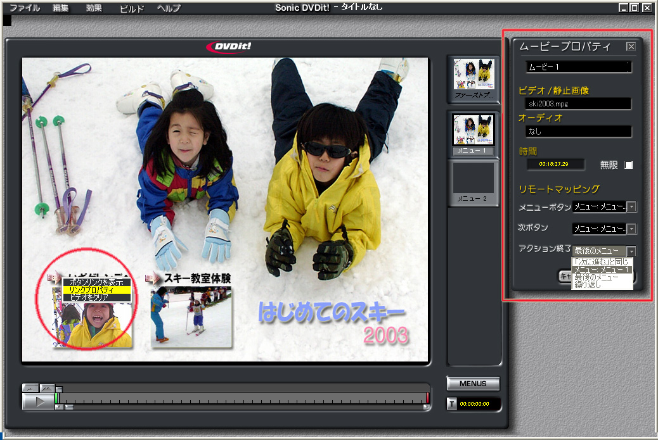This screenshot has height=440, width=658.
Task: Click the arrow icon beside スキー教室体験
Action: tap(152, 278)
